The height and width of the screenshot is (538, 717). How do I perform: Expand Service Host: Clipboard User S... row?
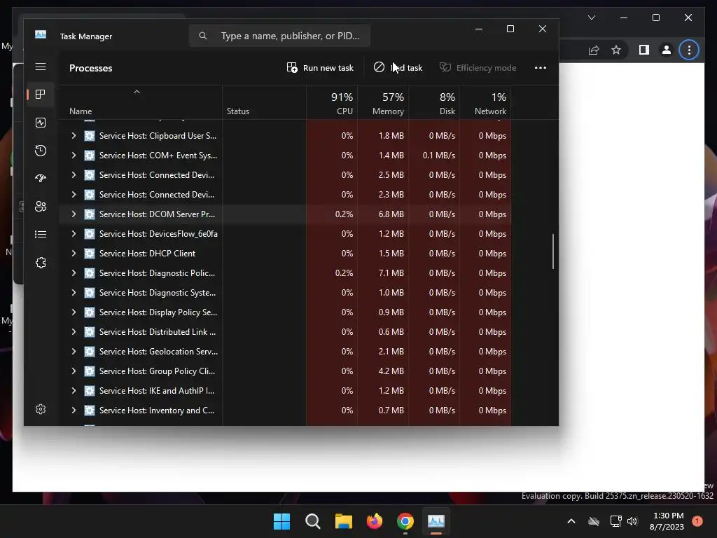click(74, 136)
